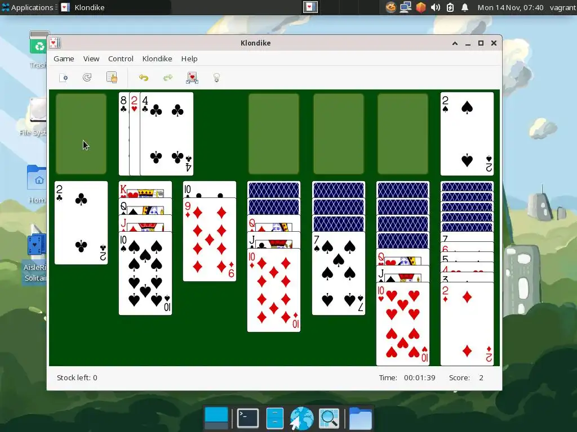Image resolution: width=577 pixels, height=432 pixels.
Task: Open the volume control in the tray
Action: (x=436, y=7)
